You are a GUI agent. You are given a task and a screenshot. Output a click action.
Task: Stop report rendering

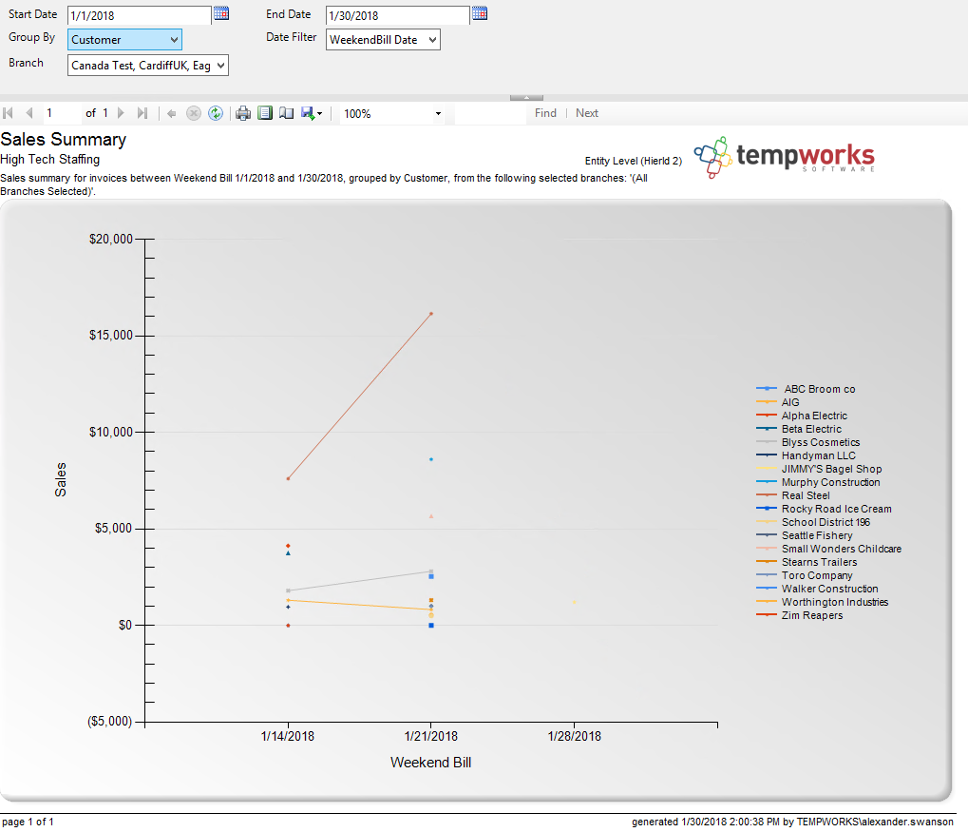click(194, 113)
